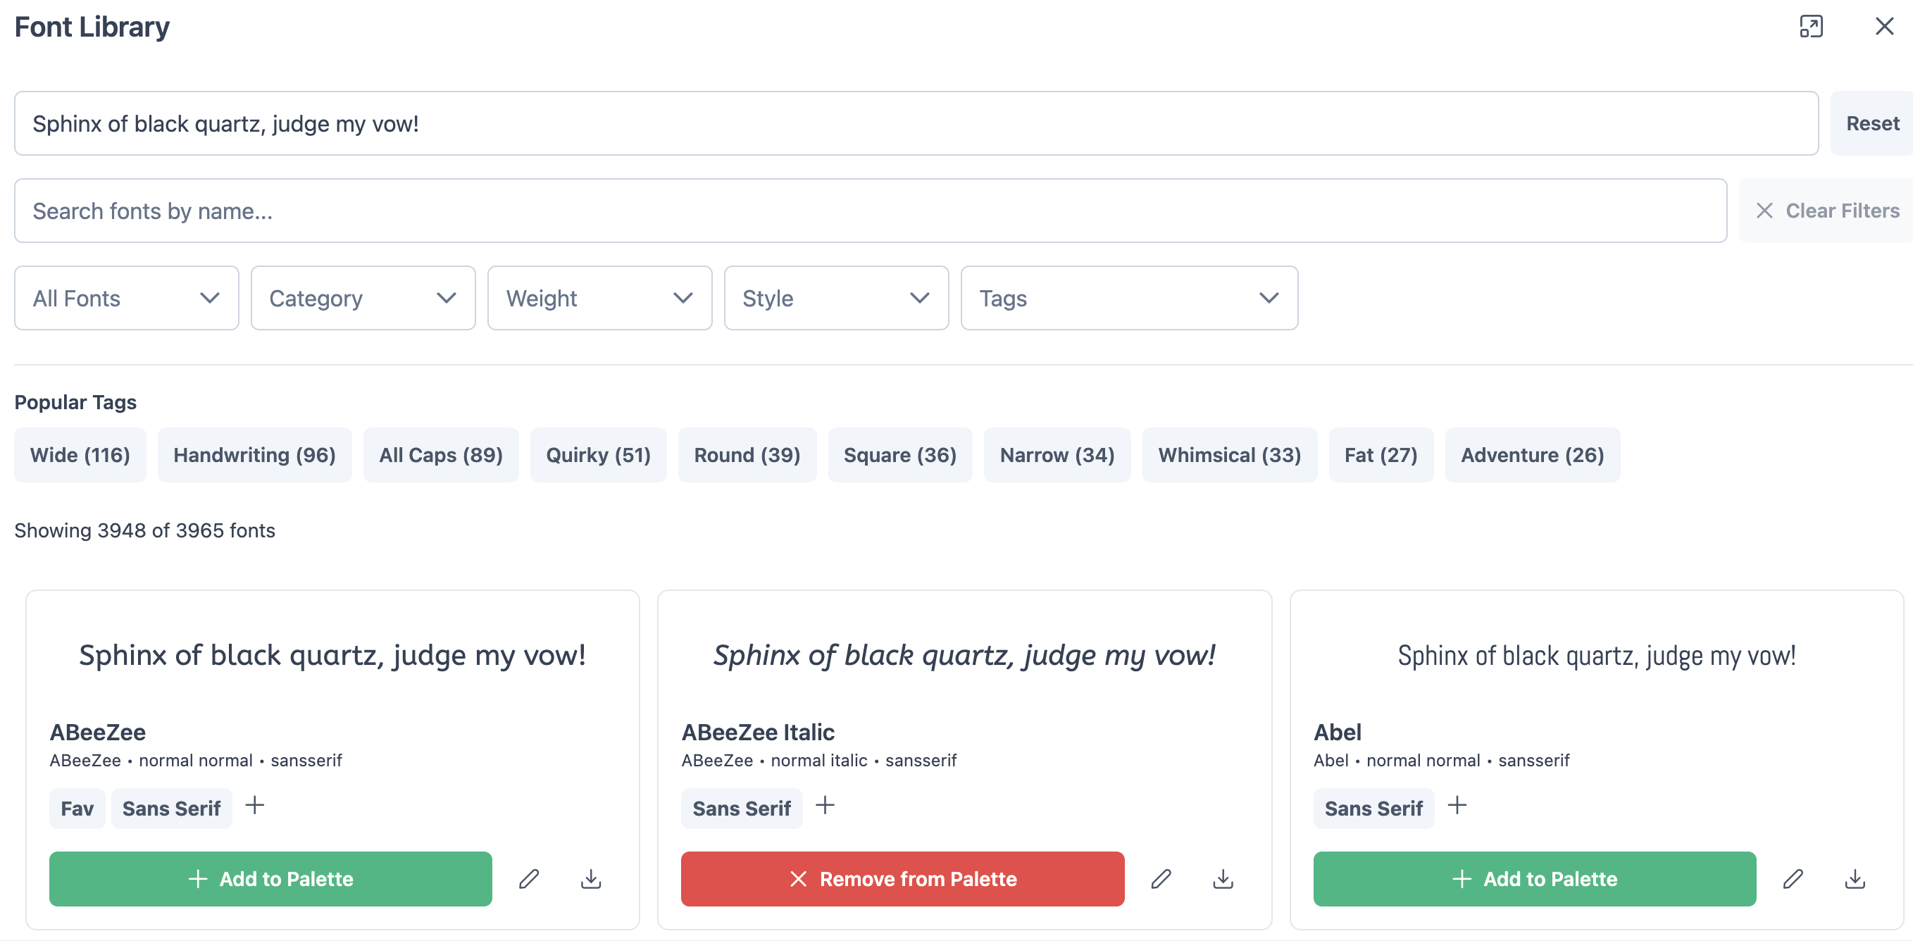Toggle the Quirky (51) tag filter
The image size is (1913, 941).
click(598, 454)
